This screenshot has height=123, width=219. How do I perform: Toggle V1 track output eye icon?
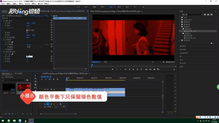click(x=54, y=89)
